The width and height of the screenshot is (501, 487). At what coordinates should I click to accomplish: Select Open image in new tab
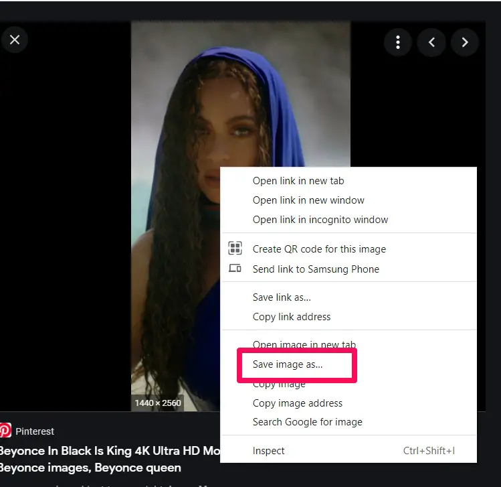click(x=348, y=344)
